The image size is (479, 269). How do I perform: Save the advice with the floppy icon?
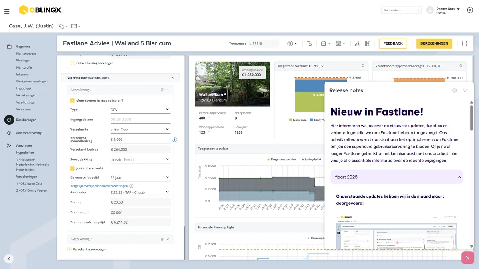[x=368, y=43]
